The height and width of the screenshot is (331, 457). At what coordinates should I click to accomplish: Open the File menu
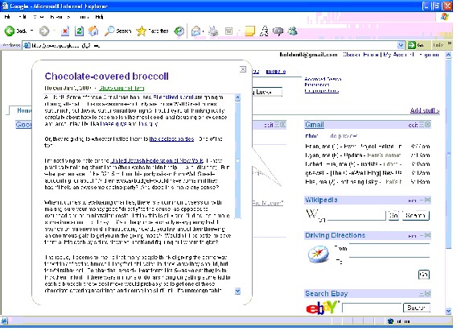(7, 17)
